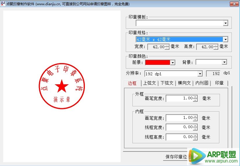Close the seal maker window
Screen dimensions: 240x166
pyautogui.click(x=234, y=4)
